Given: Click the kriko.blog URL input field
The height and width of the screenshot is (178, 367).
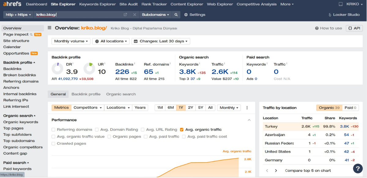Looking at the screenshot, I should [78, 15].
